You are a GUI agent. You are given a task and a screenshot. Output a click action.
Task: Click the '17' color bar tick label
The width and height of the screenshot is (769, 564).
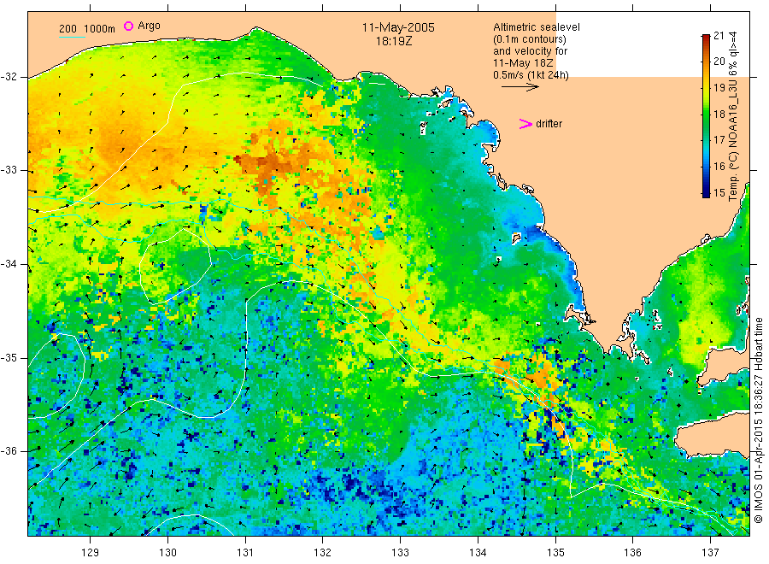click(x=719, y=140)
